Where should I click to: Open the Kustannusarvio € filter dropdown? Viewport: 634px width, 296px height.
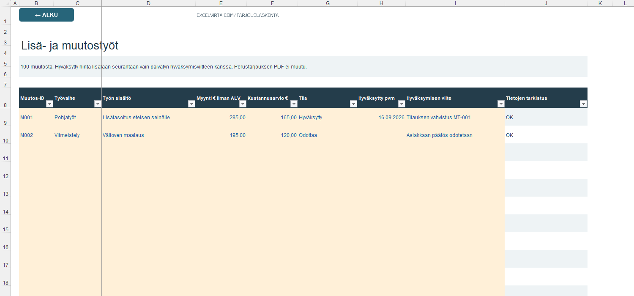tap(294, 104)
